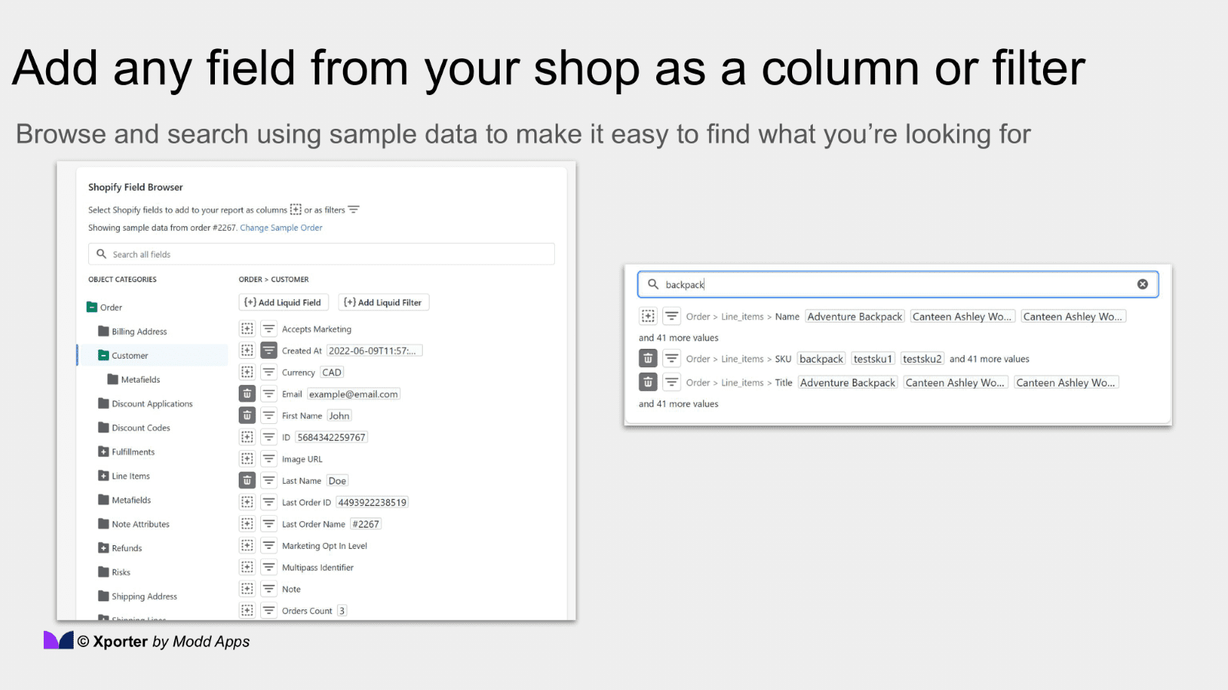Select the Customer category in the sidebar
1228x690 pixels.
tap(129, 355)
